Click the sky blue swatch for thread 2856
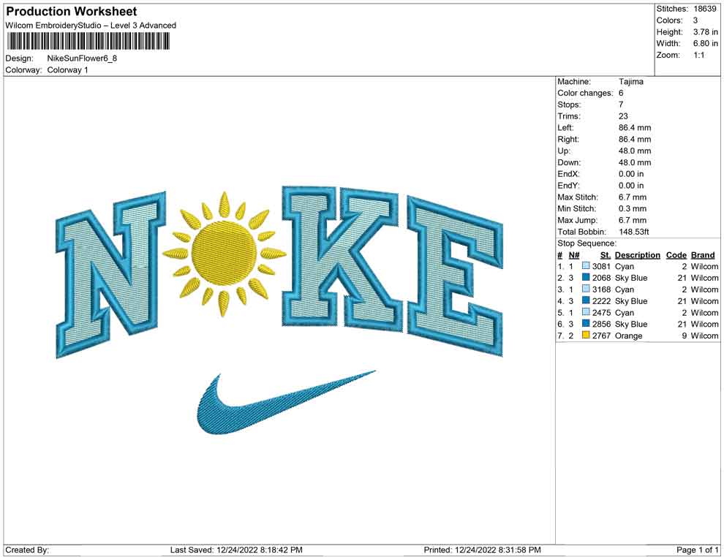724x557 pixels. pos(586,324)
